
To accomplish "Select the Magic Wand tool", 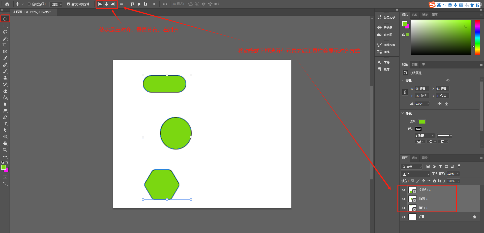I will point(5,38).
